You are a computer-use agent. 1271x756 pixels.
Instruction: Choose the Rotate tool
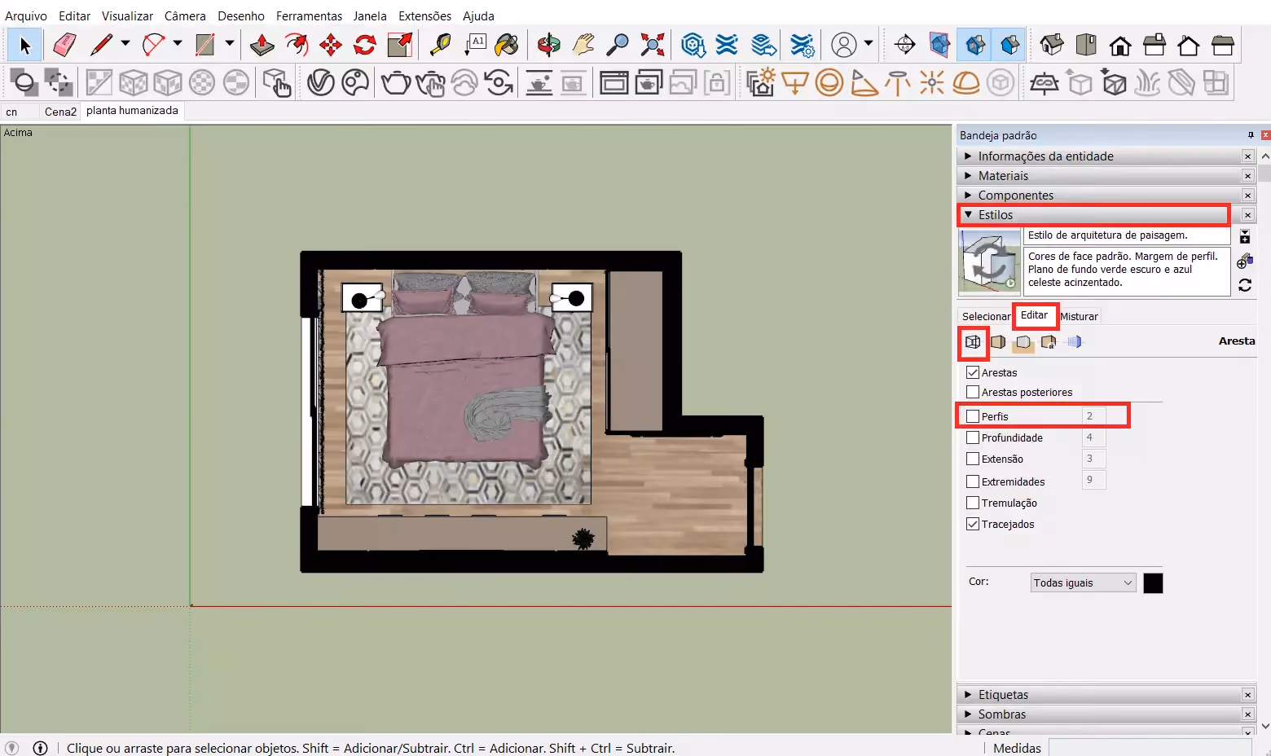(x=365, y=45)
